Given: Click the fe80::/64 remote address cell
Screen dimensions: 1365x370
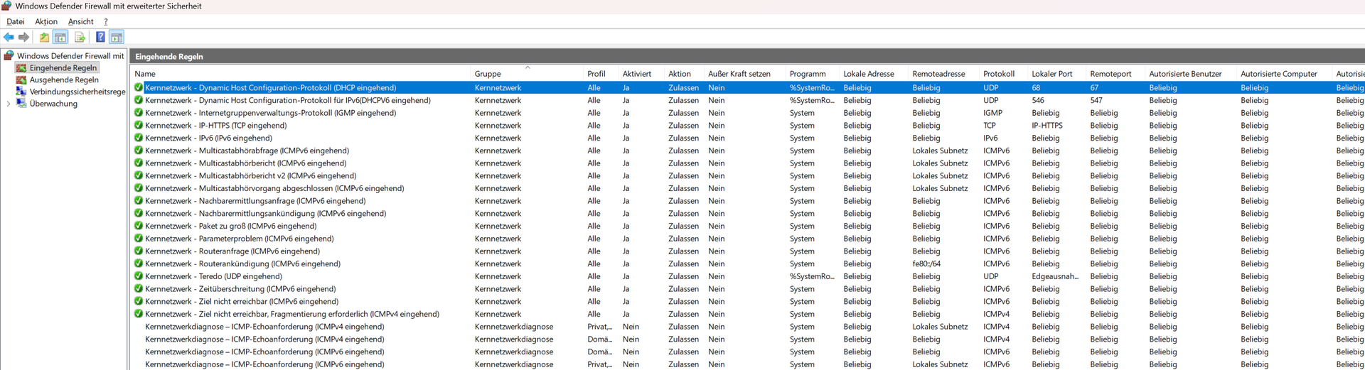Looking at the screenshot, I should click(x=926, y=264).
